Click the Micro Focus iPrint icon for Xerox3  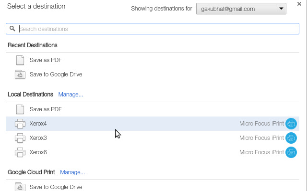[x=291, y=138]
